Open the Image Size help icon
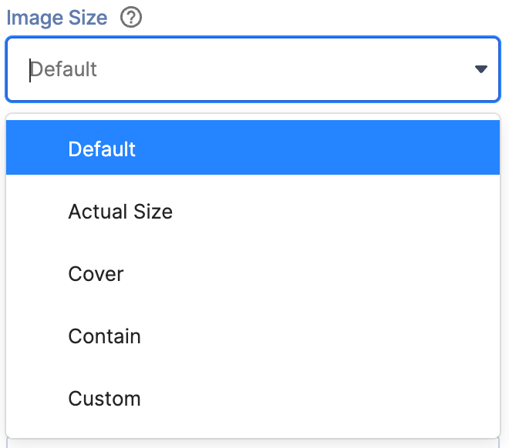 [131, 18]
